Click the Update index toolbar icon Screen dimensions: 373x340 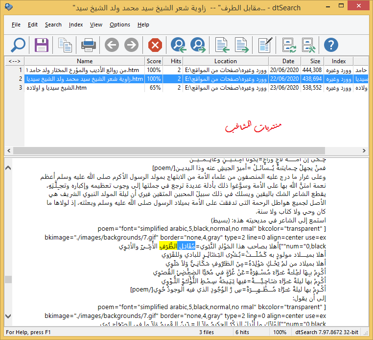point(288,46)
